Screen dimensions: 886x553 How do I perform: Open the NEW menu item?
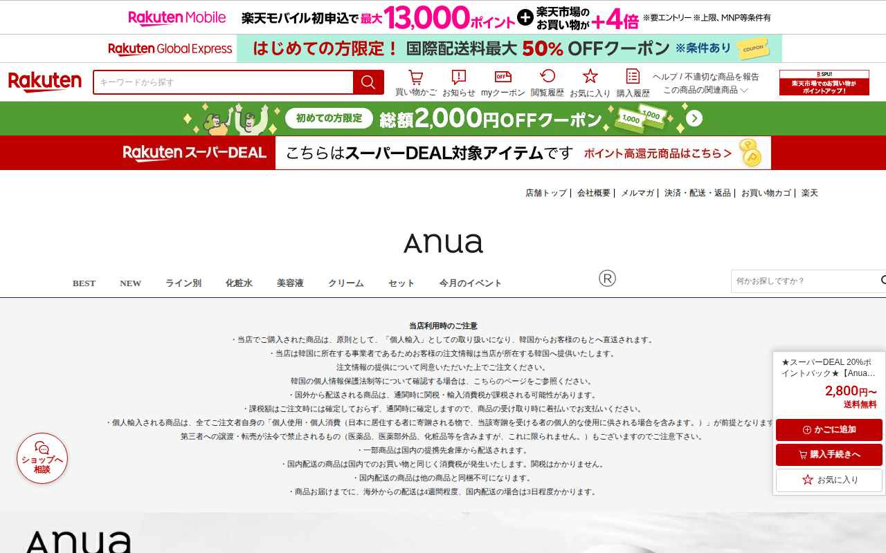pyautogui.click(x=130, y=283)
